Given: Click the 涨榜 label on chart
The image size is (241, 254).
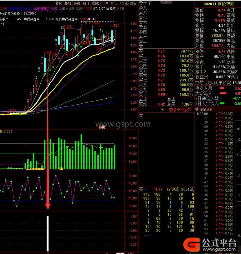Looking at the screenshot, I should pyautogui.click(x=102, y=127).
